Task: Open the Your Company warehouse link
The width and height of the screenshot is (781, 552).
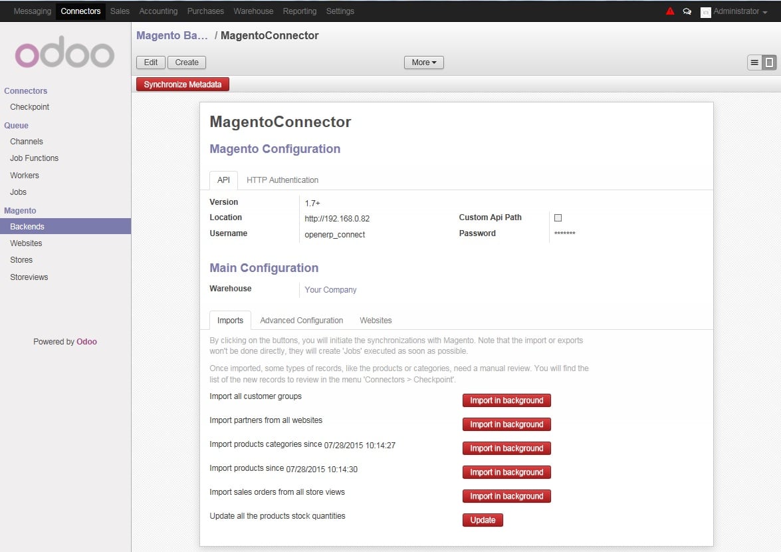Action: click(x=330, y=290)
